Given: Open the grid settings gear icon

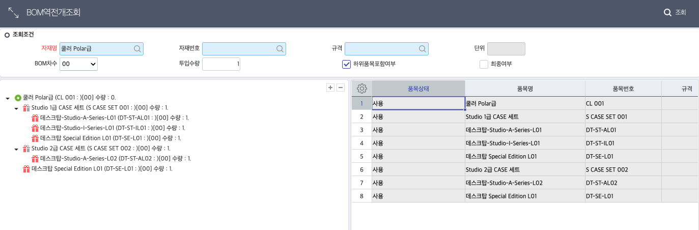Looking at the screenshot, I should [x=362, y=88].
